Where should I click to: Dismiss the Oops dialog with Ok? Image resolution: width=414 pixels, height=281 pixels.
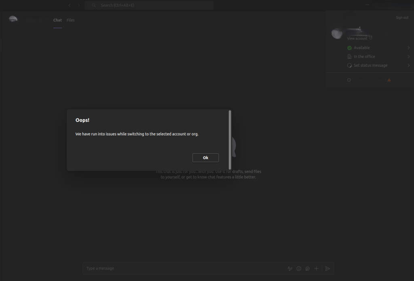pyautogui.click(x=205, y=158)
